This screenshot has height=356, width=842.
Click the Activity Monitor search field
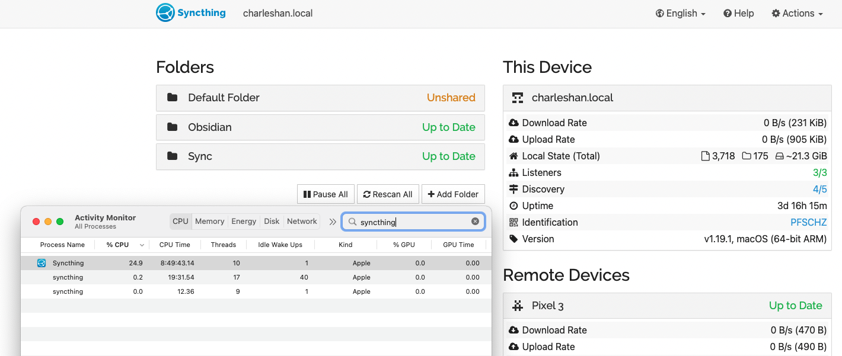pos(413,222)
